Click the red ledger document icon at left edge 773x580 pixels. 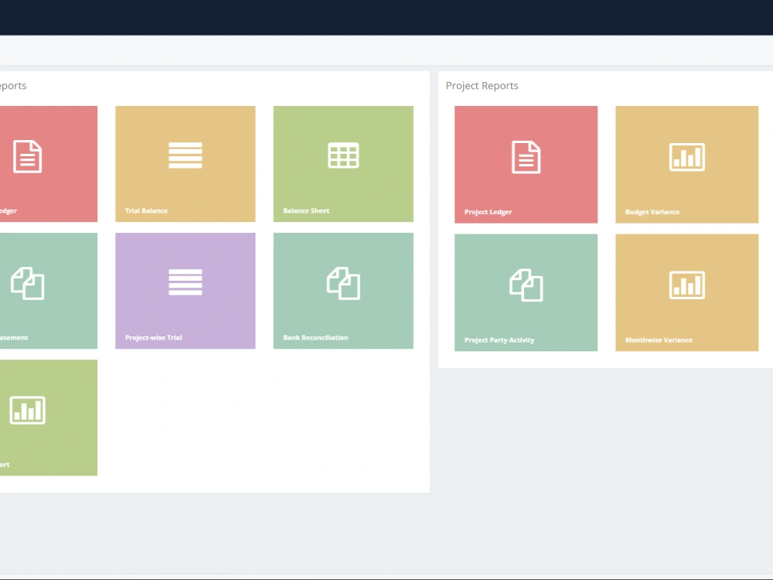tap(28, 156)
